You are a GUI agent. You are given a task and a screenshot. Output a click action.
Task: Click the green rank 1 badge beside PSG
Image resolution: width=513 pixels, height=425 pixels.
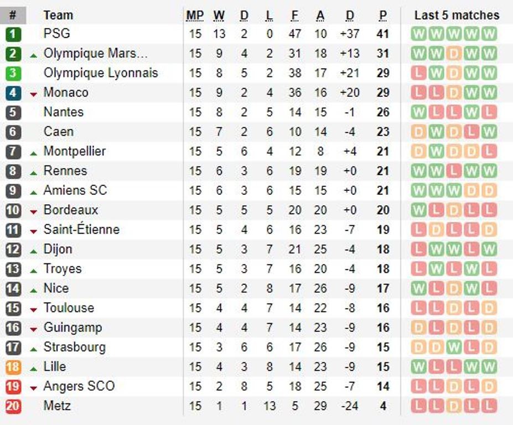pos(13,34)
